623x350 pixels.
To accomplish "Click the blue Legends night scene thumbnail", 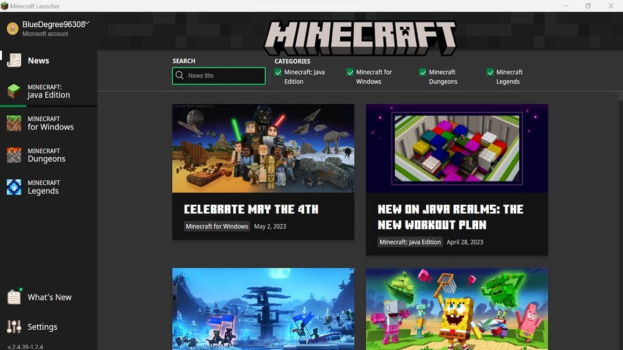I will (x=263, y=309).
